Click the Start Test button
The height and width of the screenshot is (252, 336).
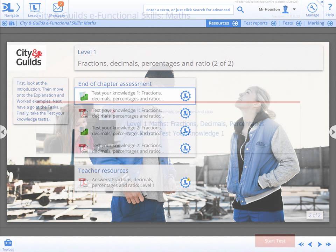click(x=275, y=241)
